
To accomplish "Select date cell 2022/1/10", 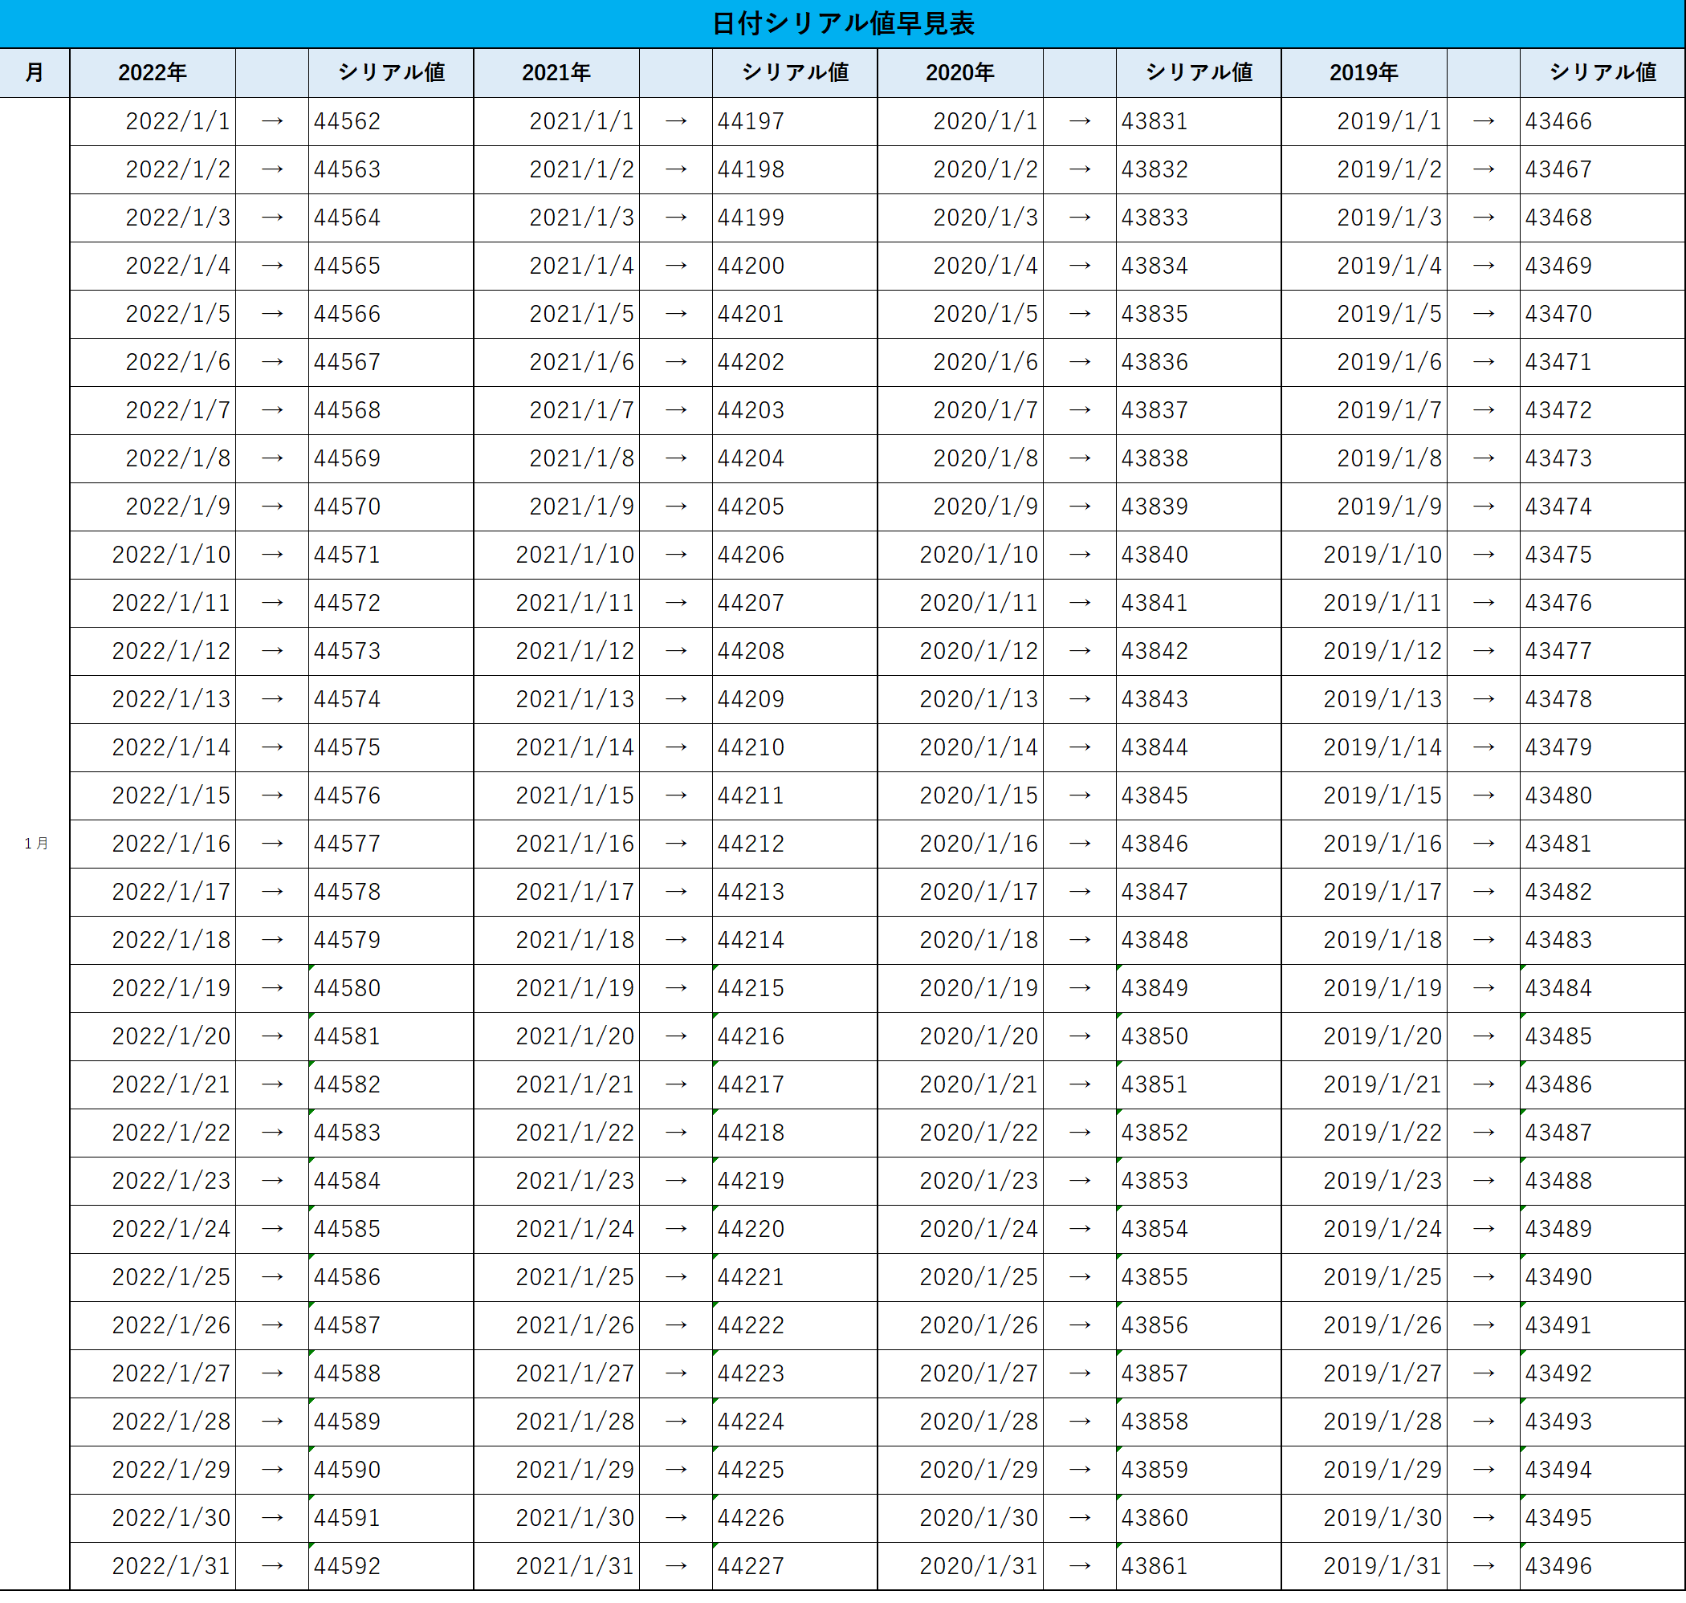I will pyautogui.click(x=152, y=555).
